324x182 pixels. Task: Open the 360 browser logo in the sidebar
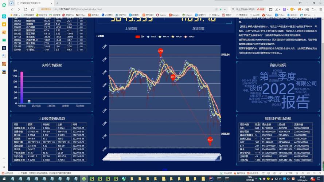pos(4,5)
